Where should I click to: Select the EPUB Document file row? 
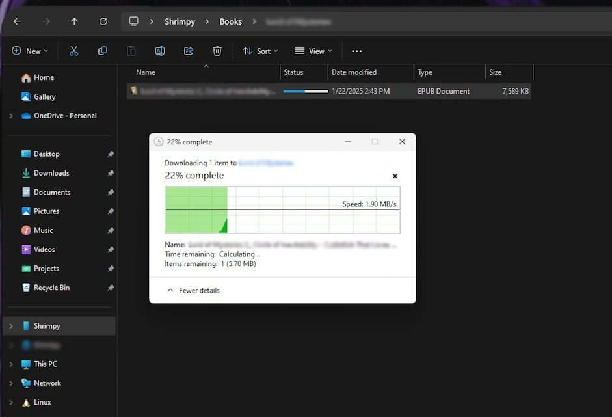click(328, 91)
